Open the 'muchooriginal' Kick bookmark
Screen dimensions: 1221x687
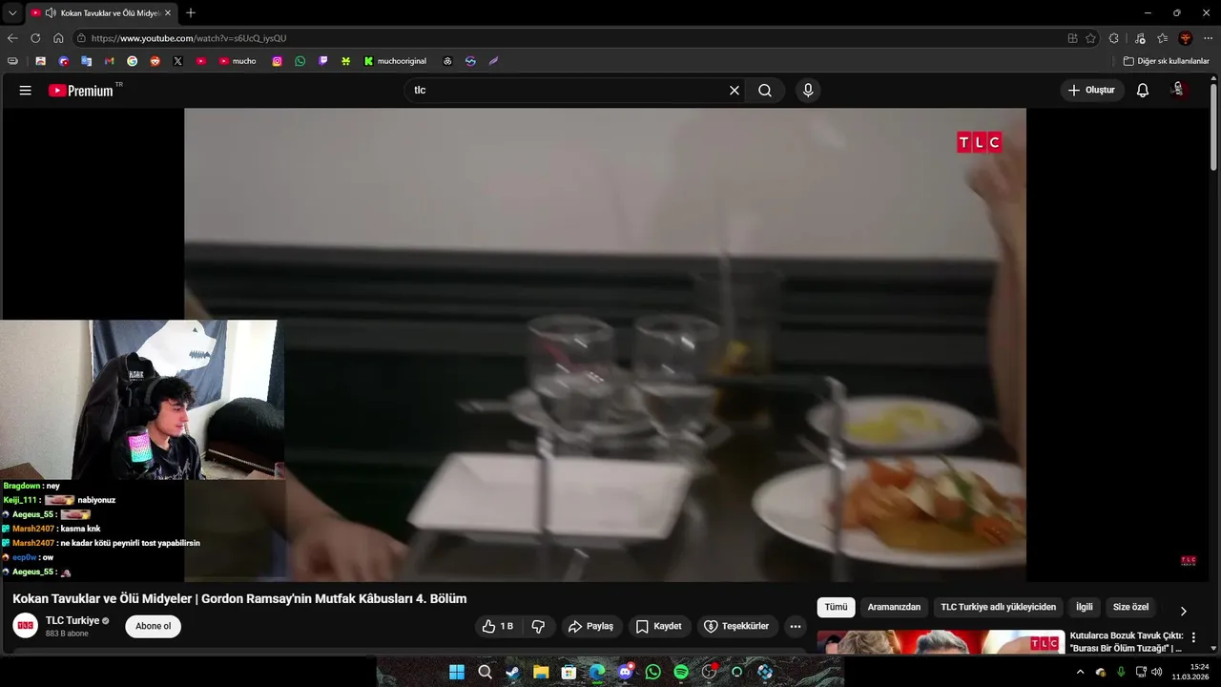point(395,61)
